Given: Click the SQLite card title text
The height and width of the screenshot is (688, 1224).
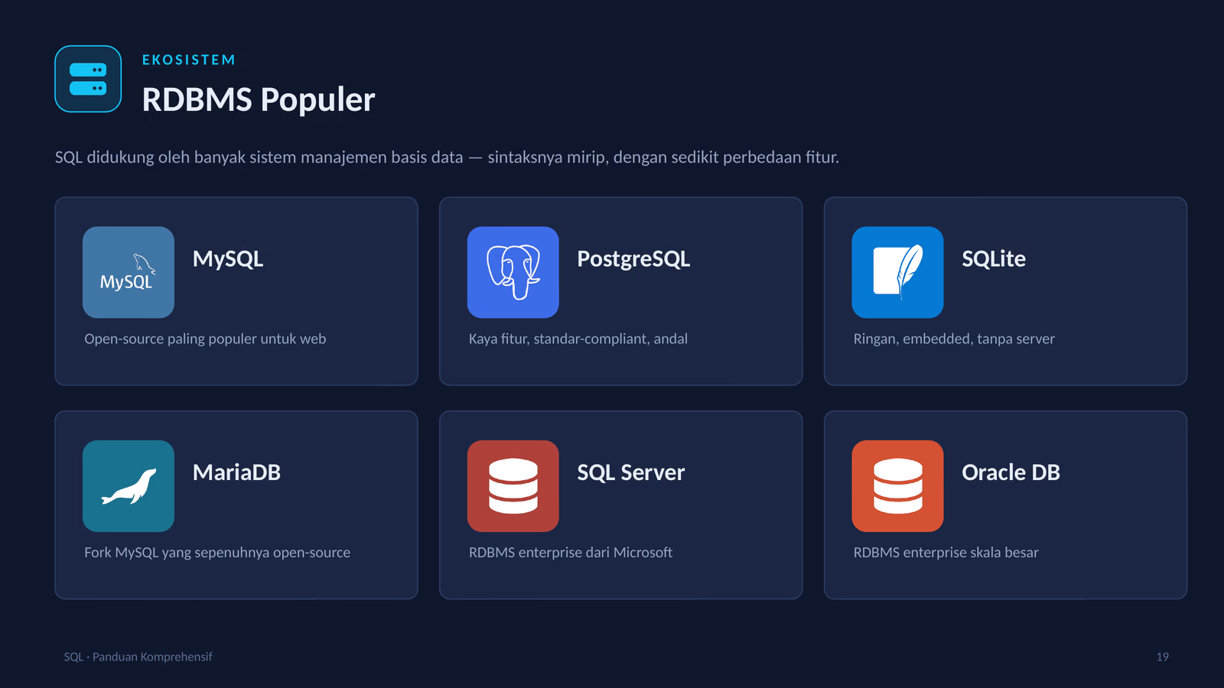Looking at the screenshot, I should point(994,259).
